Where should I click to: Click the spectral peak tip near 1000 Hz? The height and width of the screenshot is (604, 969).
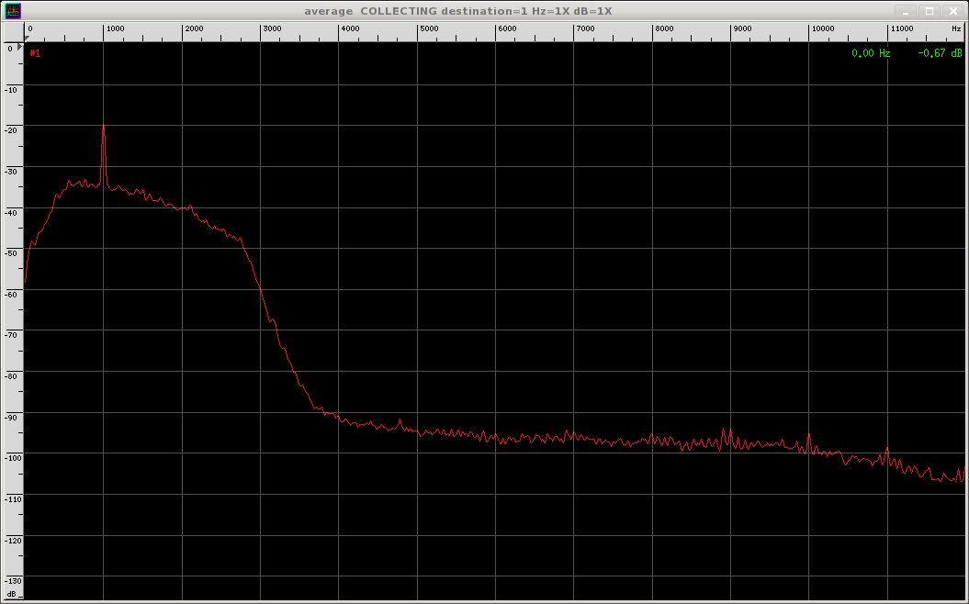click(x=104, y=126)
